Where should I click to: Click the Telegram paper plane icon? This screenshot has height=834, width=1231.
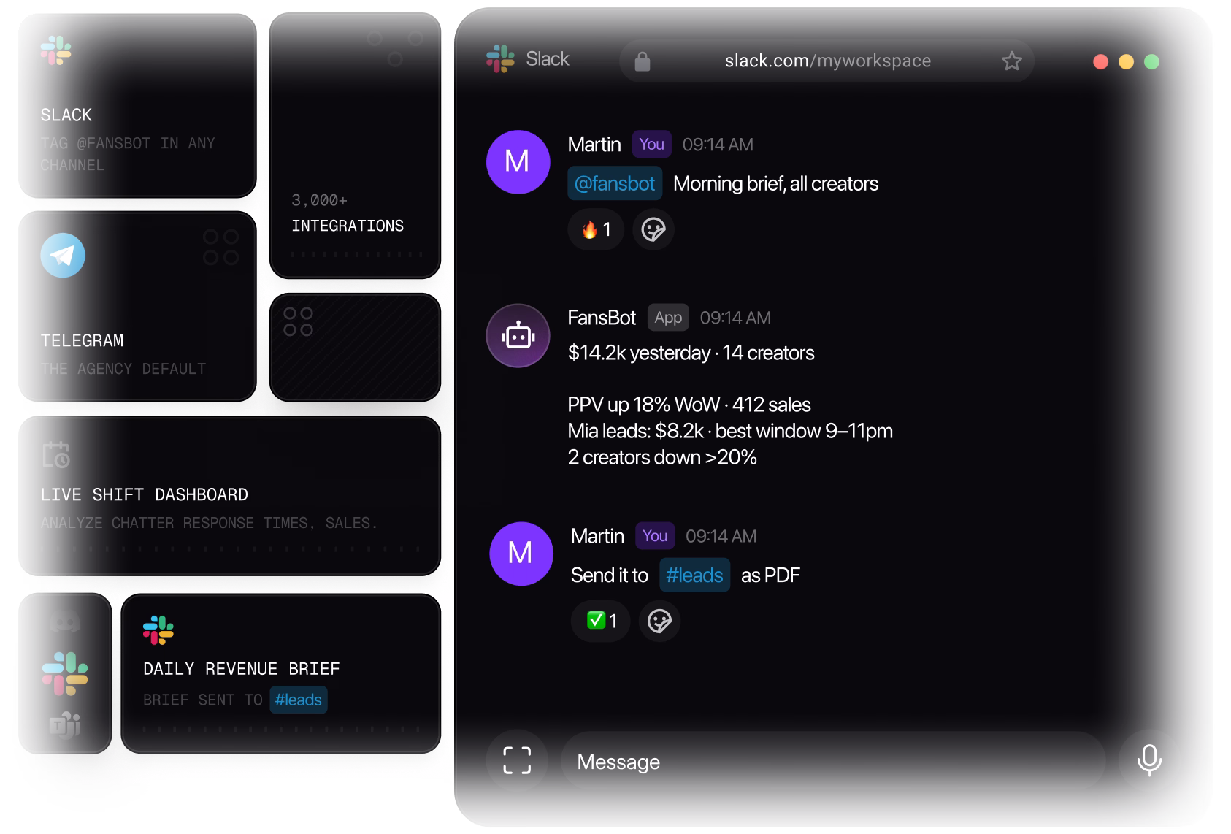63,256
